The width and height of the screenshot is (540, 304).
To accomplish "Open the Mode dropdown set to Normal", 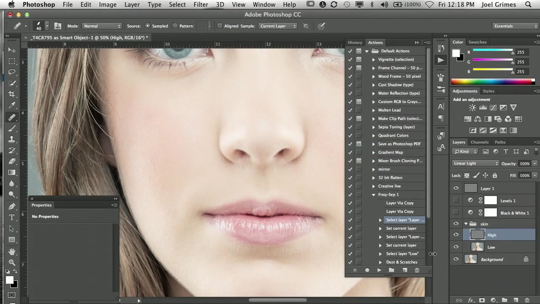I will (x=102, y=26).
